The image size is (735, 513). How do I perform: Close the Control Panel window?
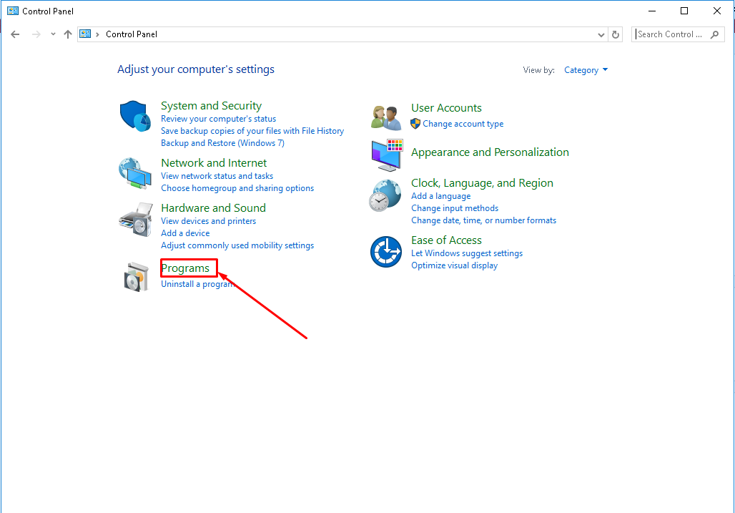[x=716, y=11]
